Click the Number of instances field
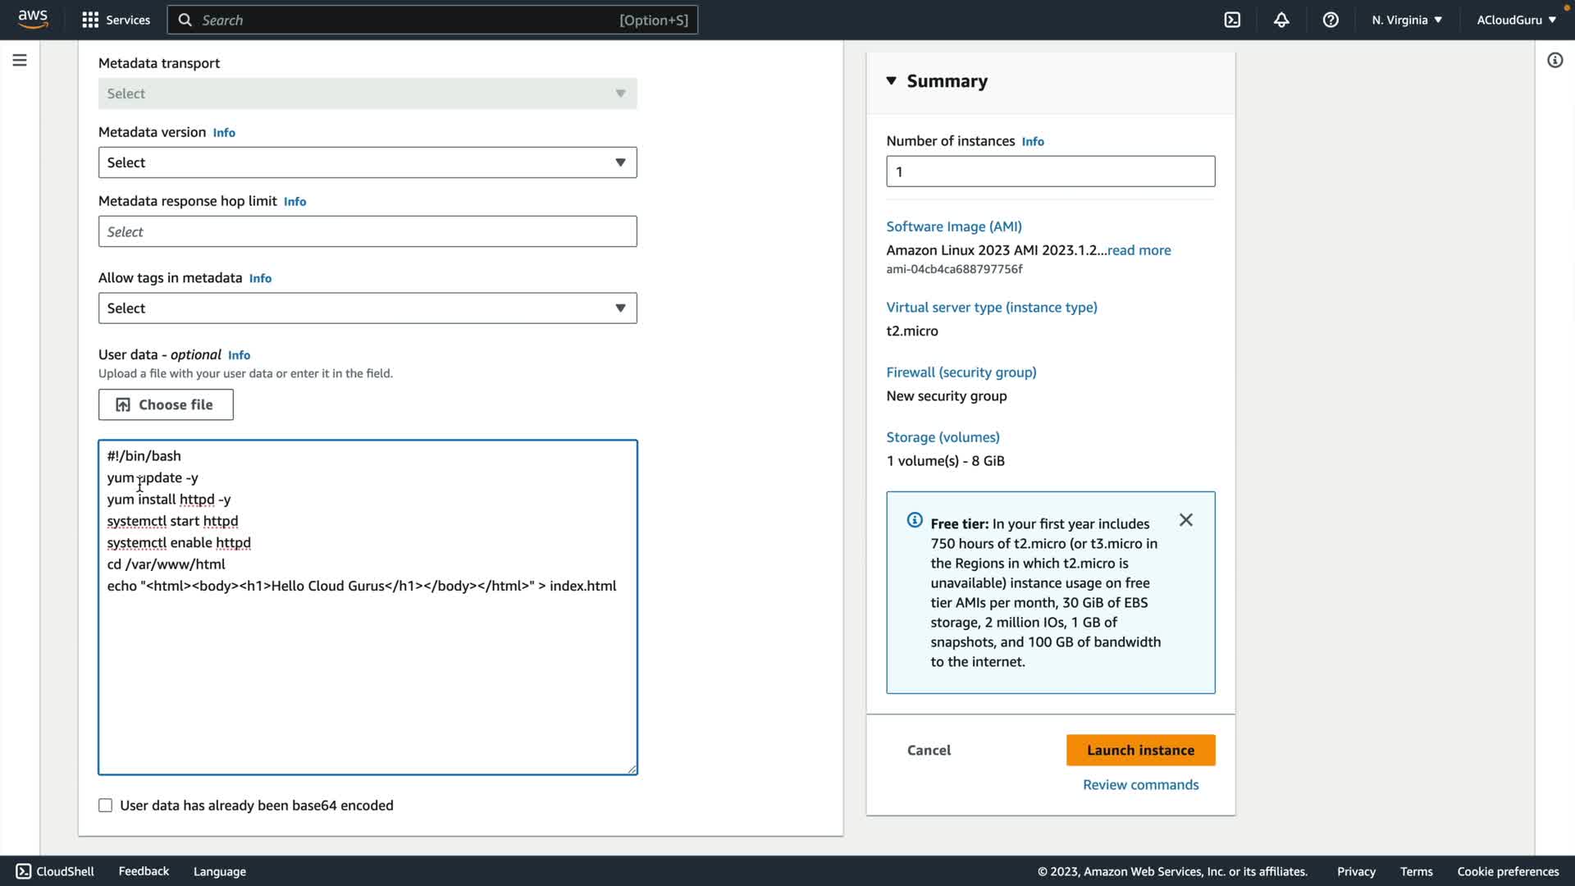Image resolution: width=1575 pixels, height=886 pixels. [1050, 171]
